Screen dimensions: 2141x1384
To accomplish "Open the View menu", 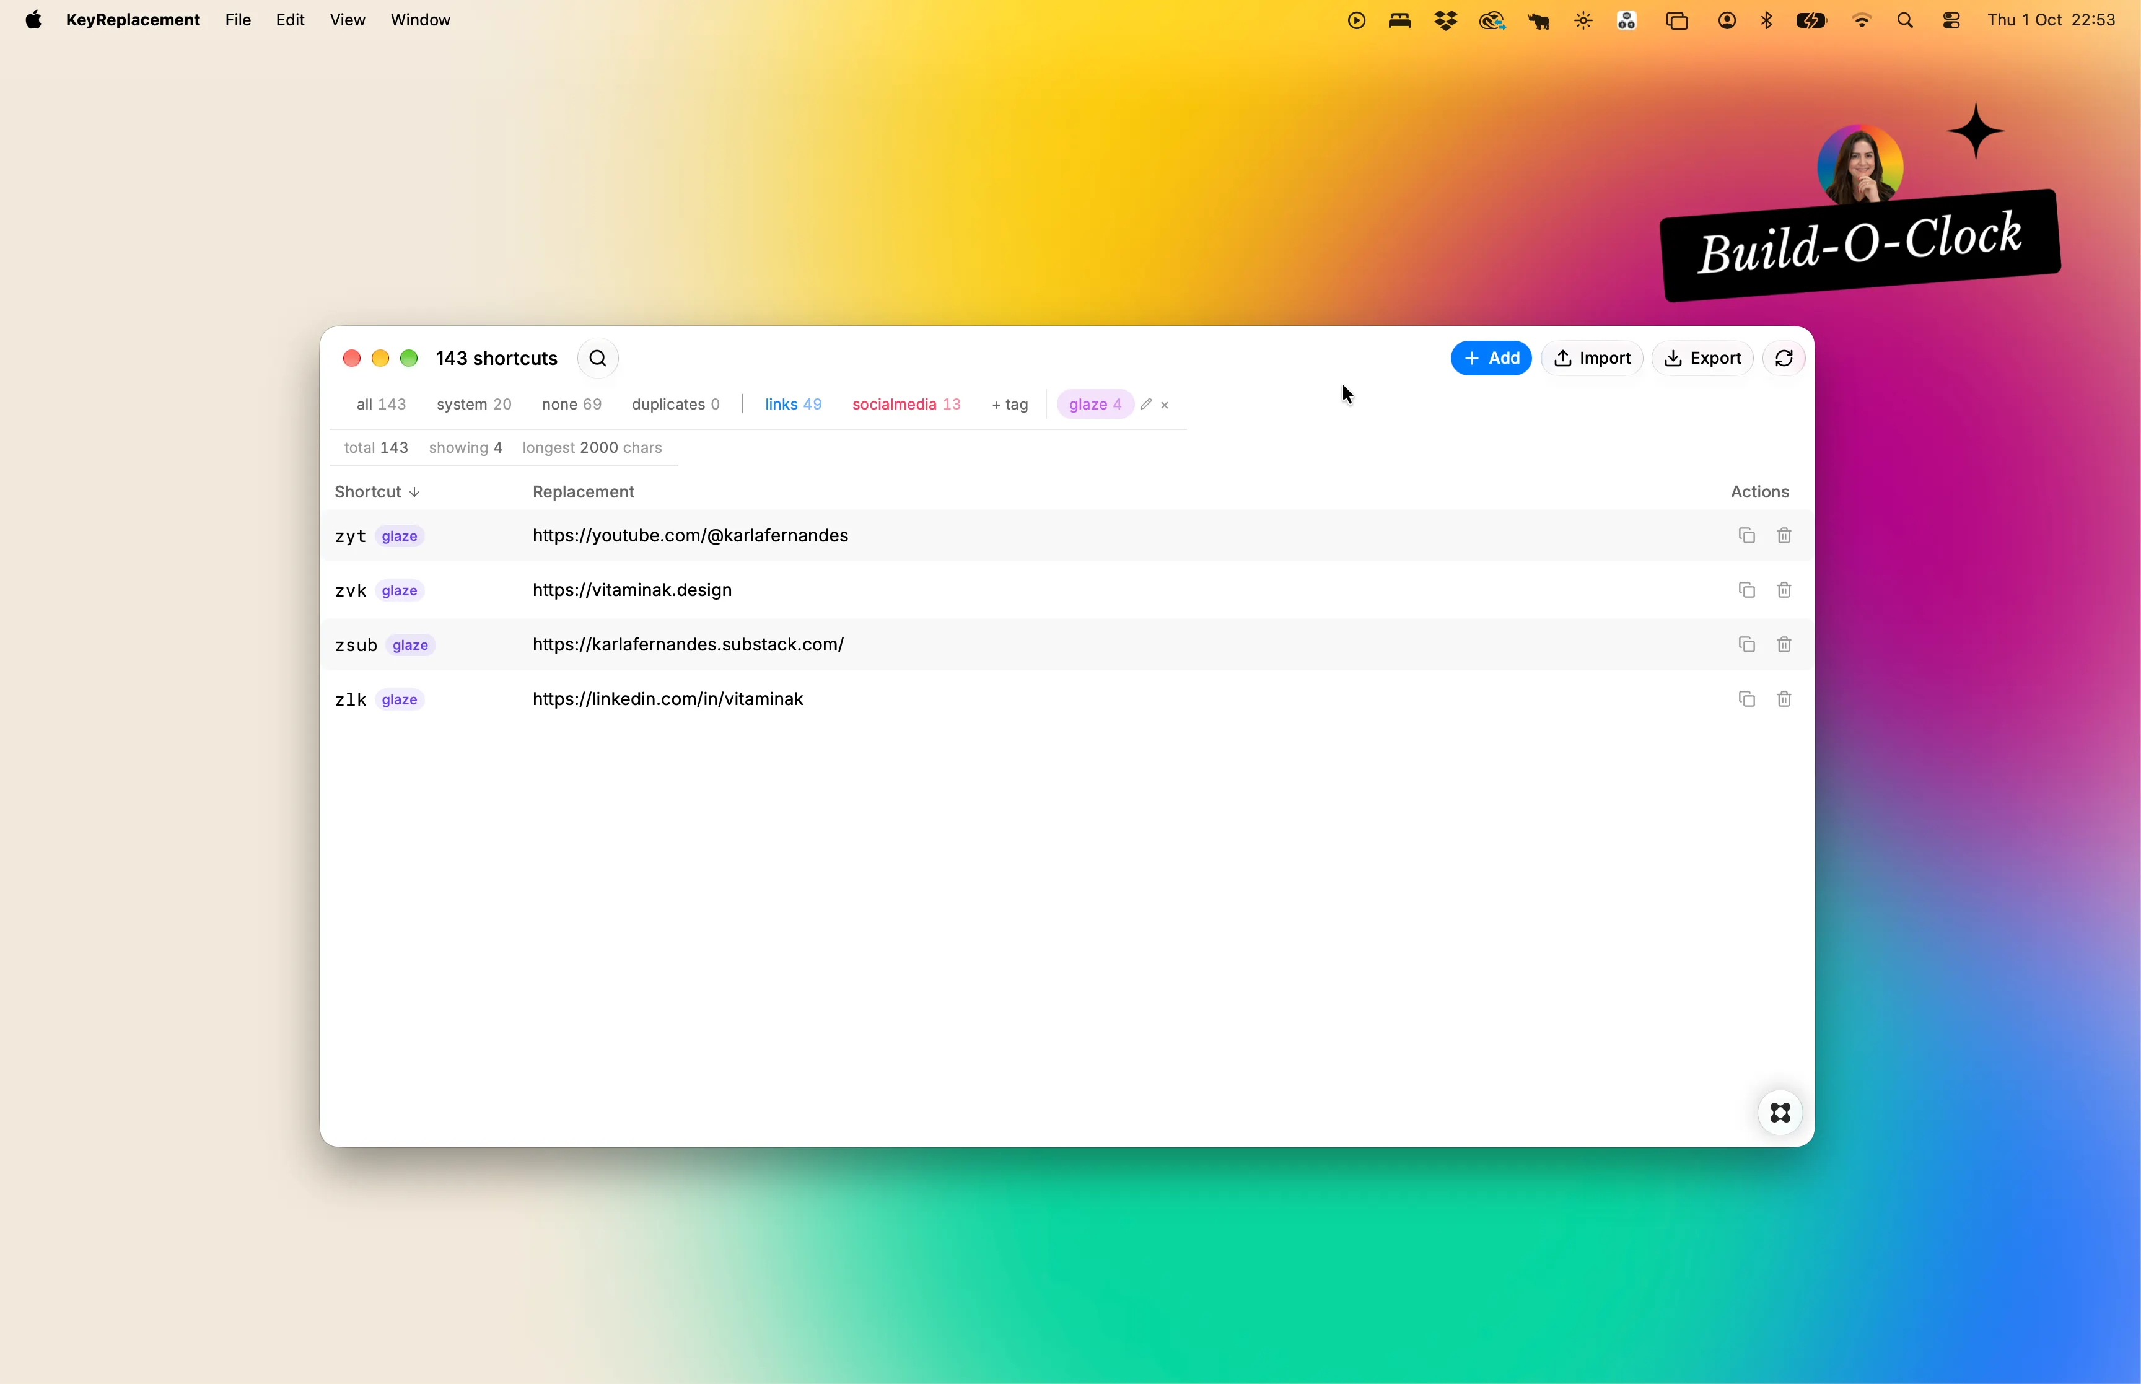I will 347,20.
